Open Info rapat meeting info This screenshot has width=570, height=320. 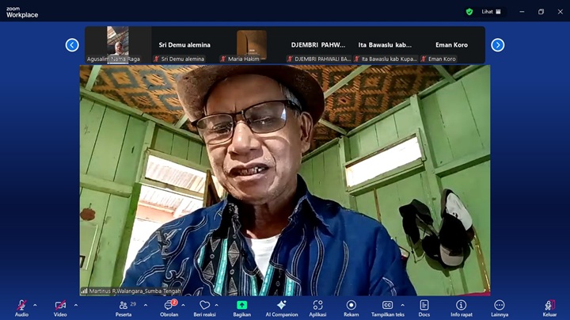tap(462, 308)
